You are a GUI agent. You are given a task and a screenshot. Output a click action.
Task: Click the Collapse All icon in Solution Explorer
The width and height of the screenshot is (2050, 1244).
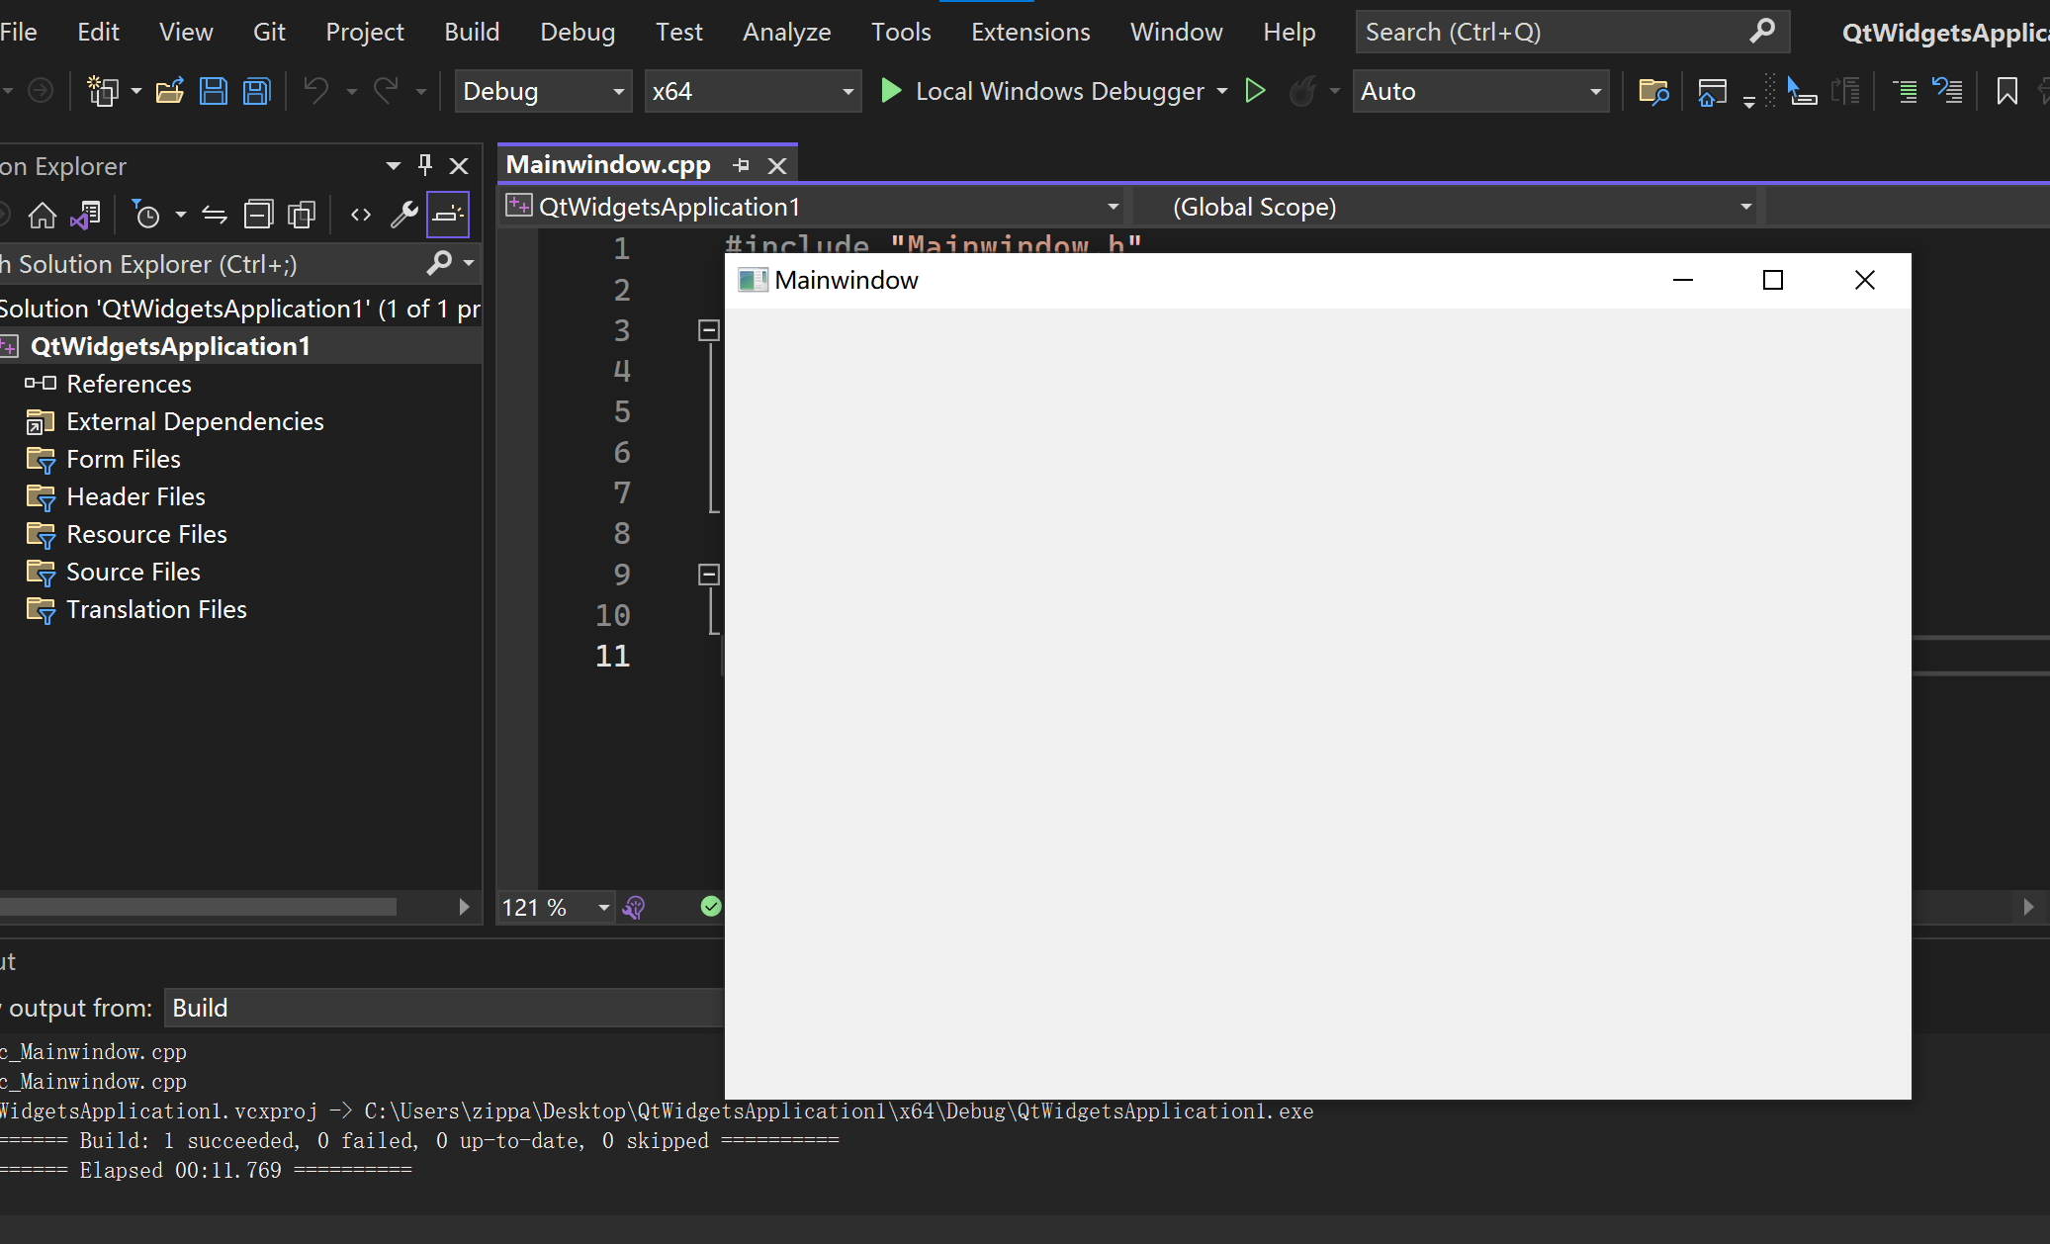[258, 215]
